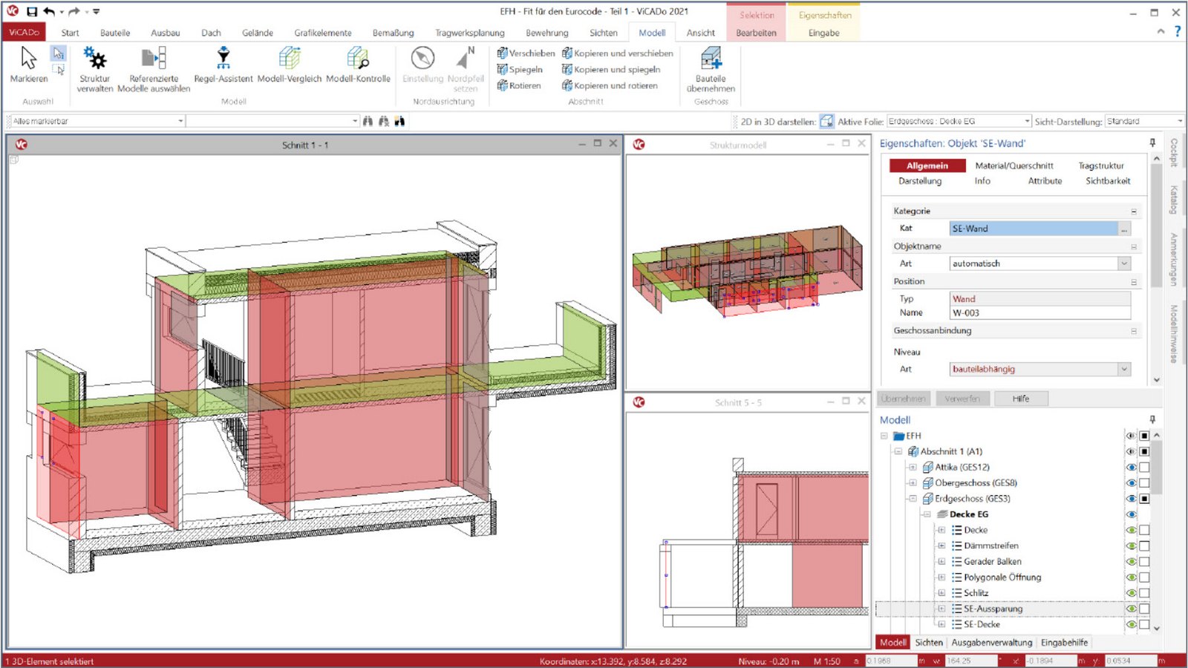Open the Bewehrung ribbon tab

point(547,33)
